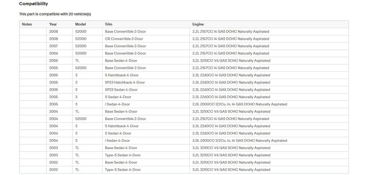The width and height of the screenshot is (366, 175).
Task: Select the Engine column header
Action: [x=198, y=24]
